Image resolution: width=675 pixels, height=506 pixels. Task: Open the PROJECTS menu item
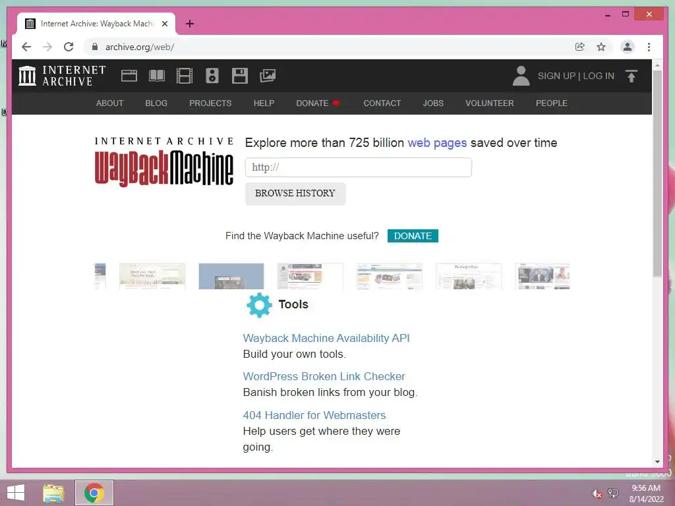pos(210,103)
